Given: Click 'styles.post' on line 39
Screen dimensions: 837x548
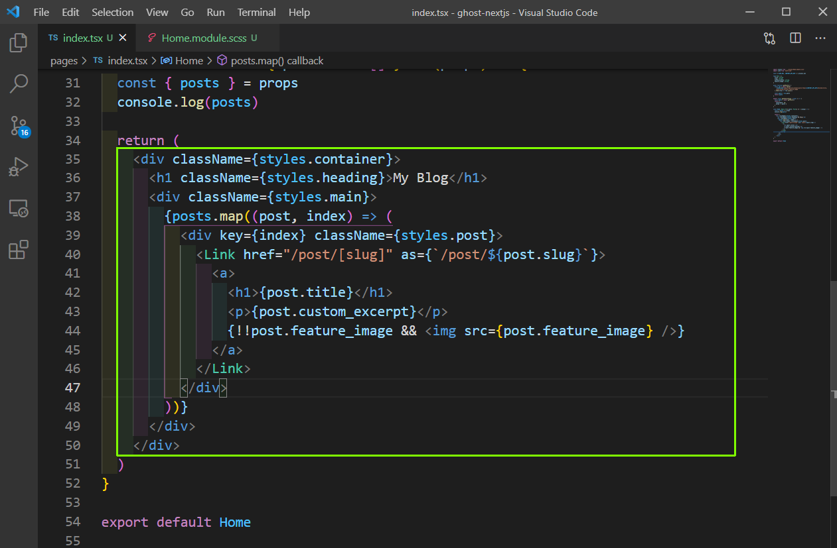Looking at the screenshot, I should (448, 235).
